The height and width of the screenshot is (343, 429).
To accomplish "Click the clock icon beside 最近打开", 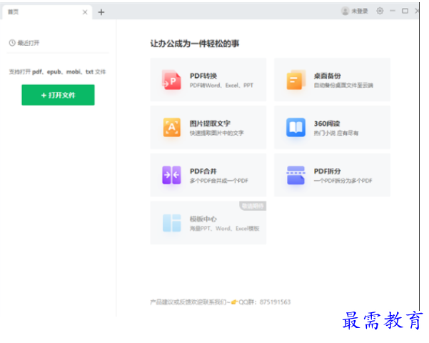I will [12, 43].
